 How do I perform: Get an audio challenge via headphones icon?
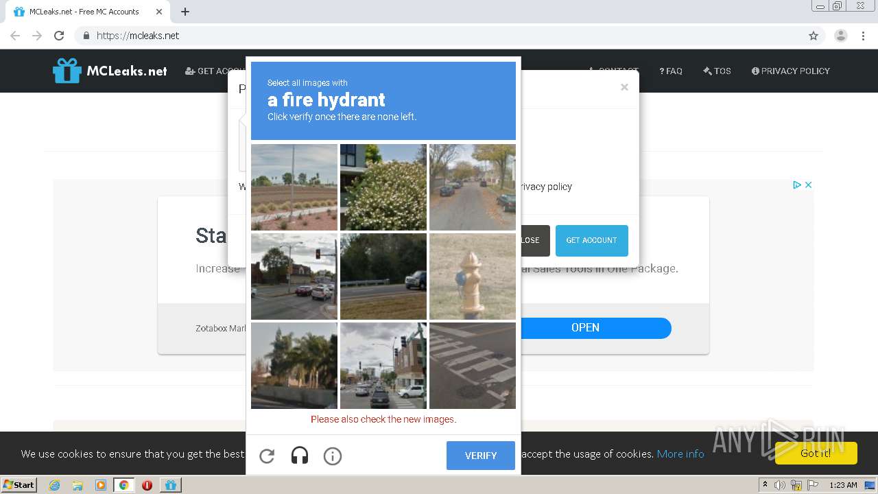click(x=300, y=456)
